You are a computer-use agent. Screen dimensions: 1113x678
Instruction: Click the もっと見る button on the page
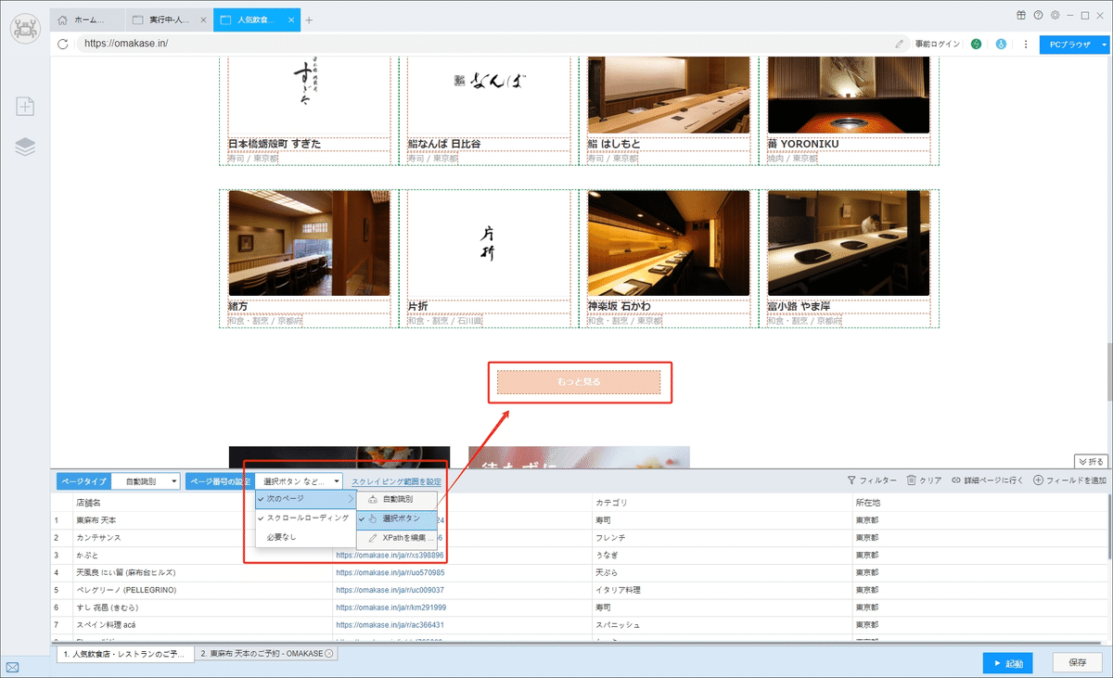pyautogui.click(x=579, y=382)
